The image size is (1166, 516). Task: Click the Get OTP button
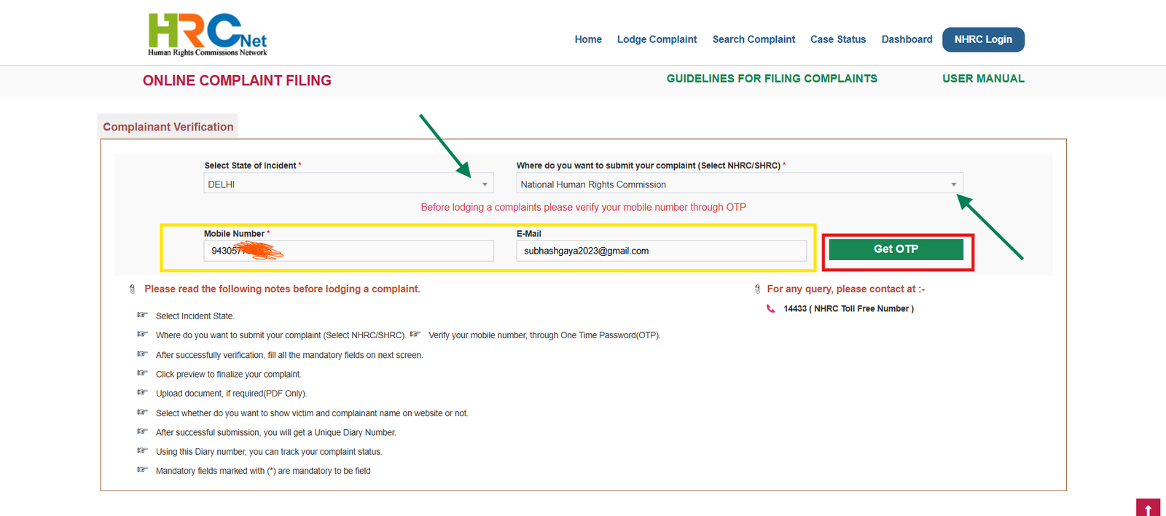pos(896,249)
